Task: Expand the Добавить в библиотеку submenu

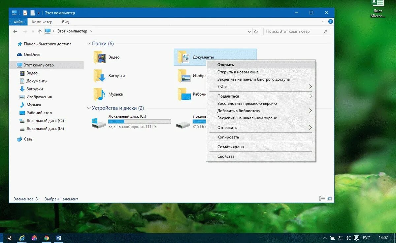Action: point(261,111)
